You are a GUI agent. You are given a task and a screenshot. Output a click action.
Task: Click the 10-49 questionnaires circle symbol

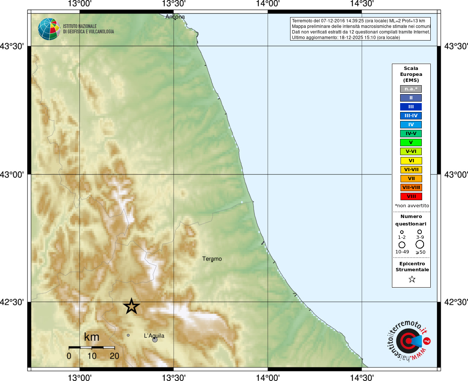pyautogui.click(x=402, y=245)
